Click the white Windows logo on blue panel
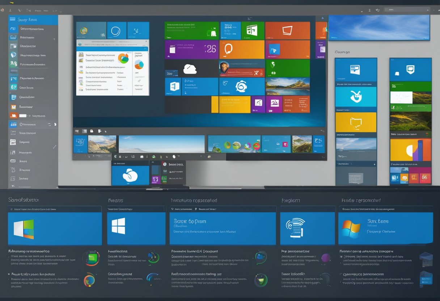440x301 pixels. click(118, 226)
